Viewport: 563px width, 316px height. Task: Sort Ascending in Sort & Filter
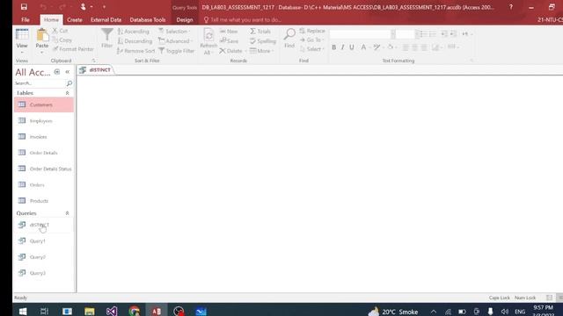click(x=133, y=32)
